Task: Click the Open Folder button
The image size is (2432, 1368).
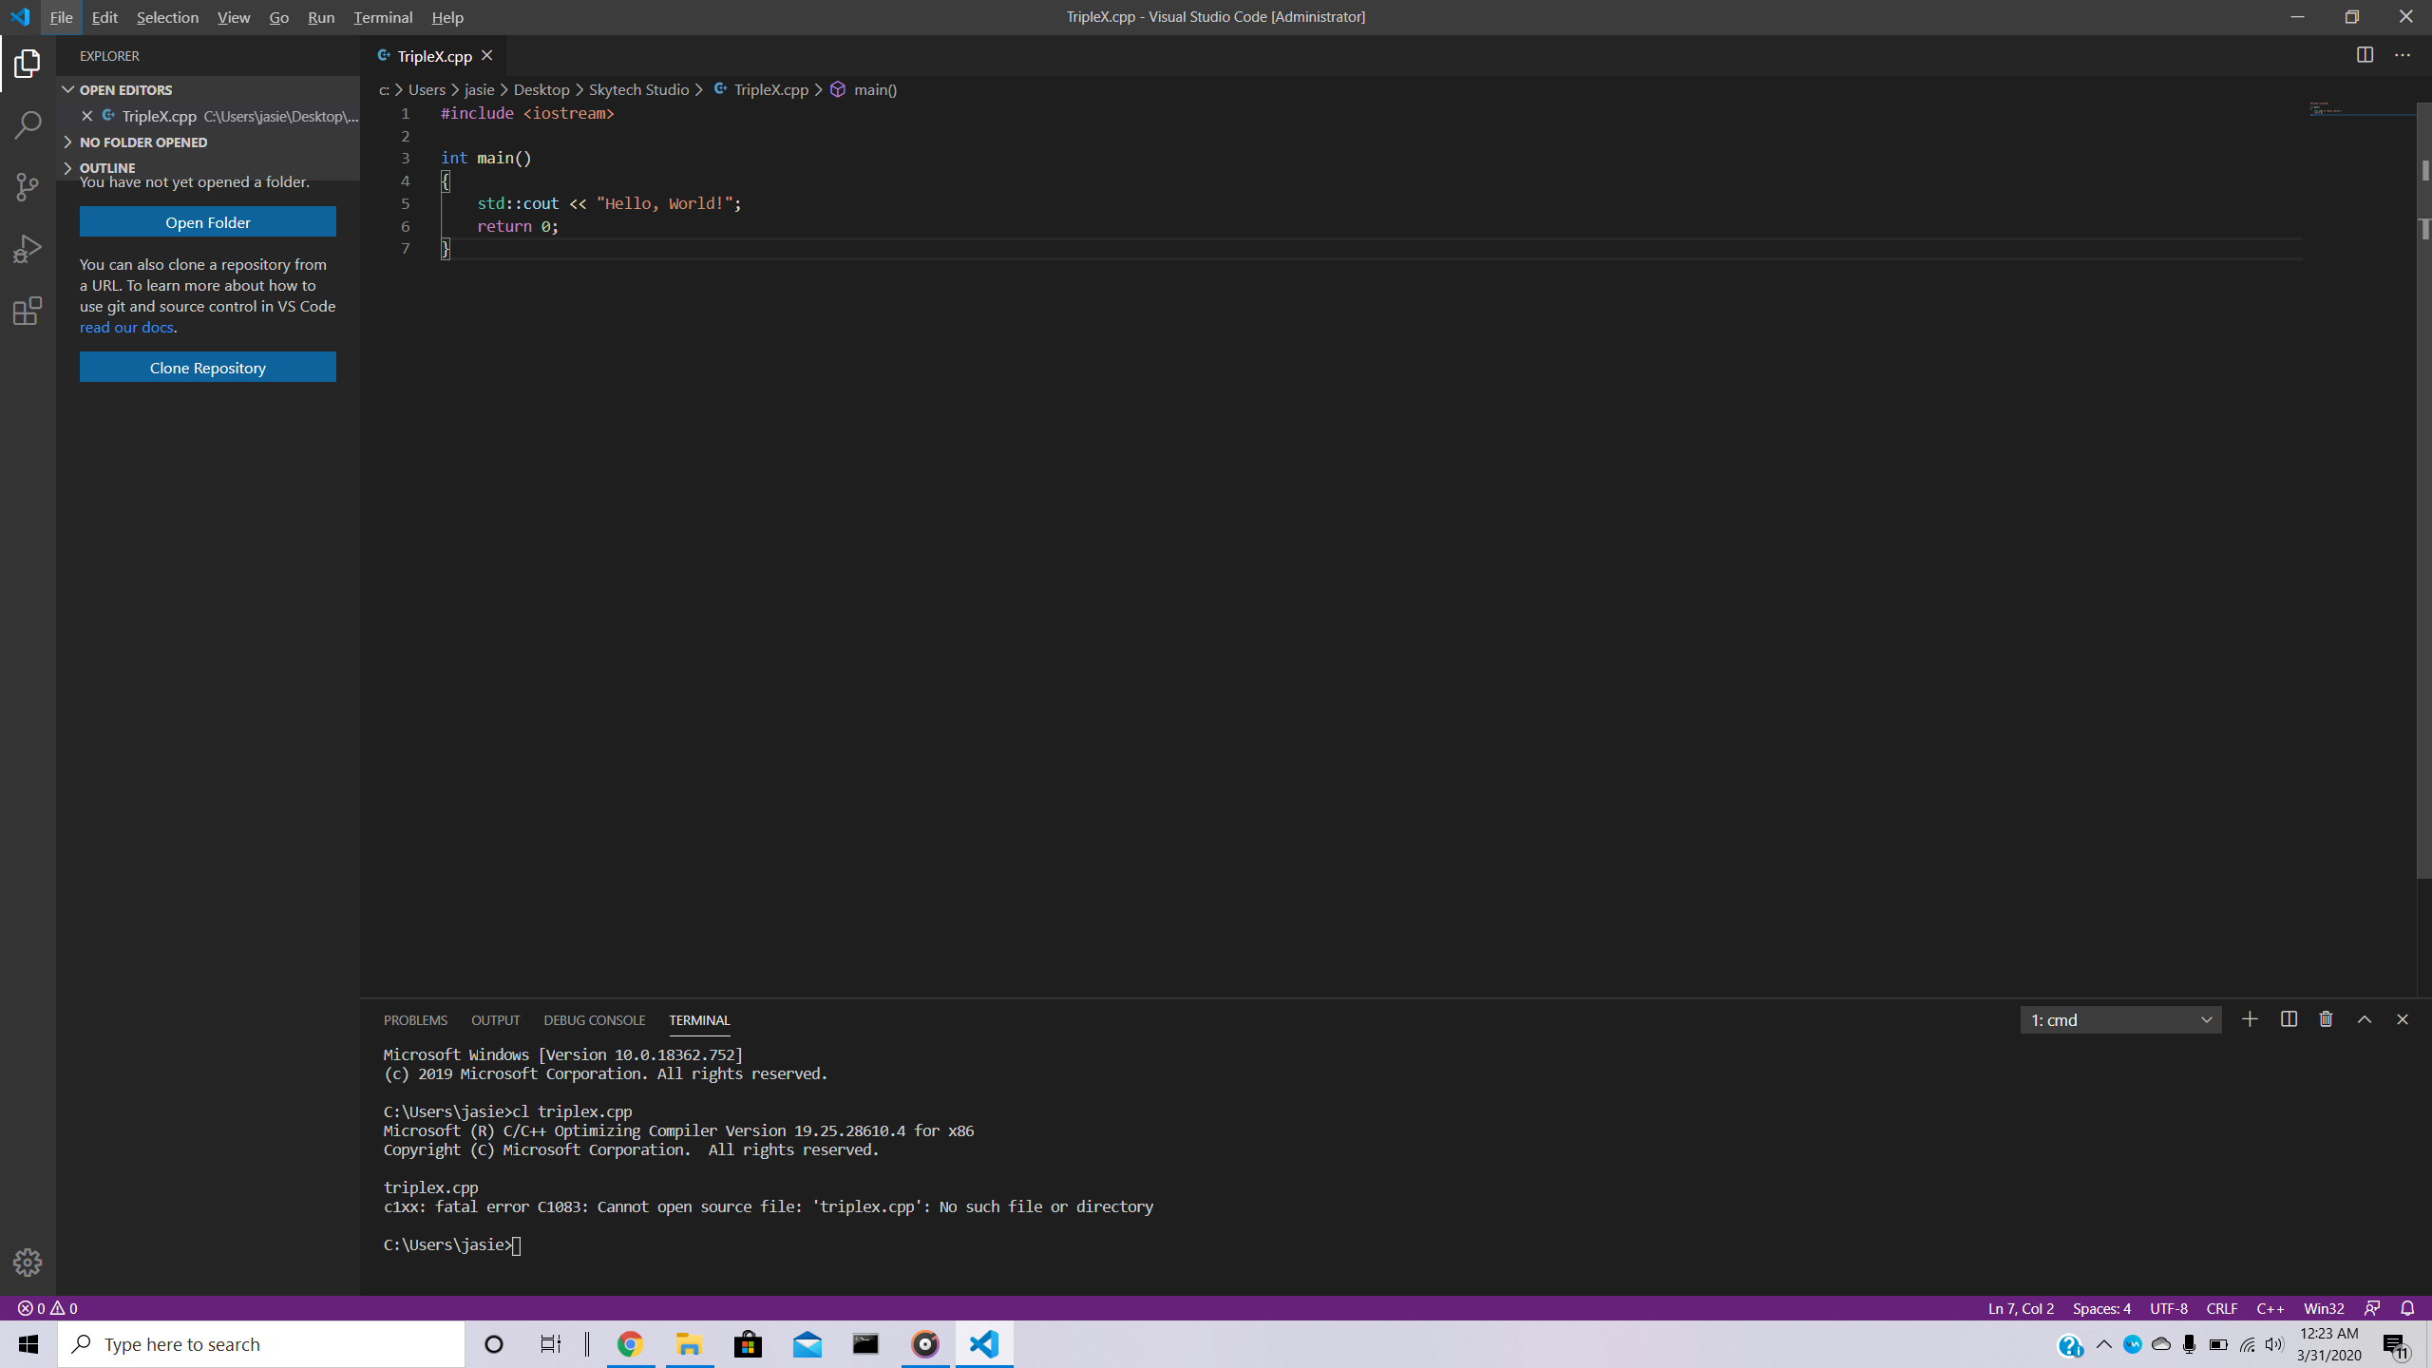Action: click(x=207, y=222)
